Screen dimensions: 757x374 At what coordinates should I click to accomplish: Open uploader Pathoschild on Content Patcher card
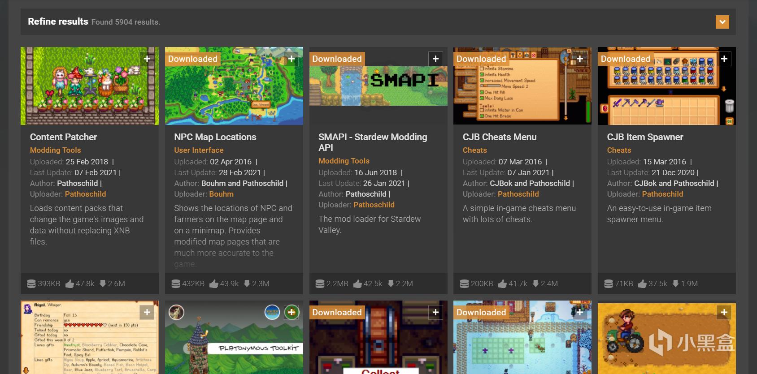pyautogui.click(x=85, y=194)
